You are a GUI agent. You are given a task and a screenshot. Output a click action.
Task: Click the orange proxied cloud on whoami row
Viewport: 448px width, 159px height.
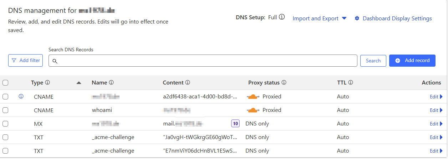(253, 110)
